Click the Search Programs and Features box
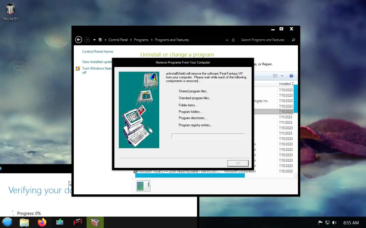 [263, 40]
